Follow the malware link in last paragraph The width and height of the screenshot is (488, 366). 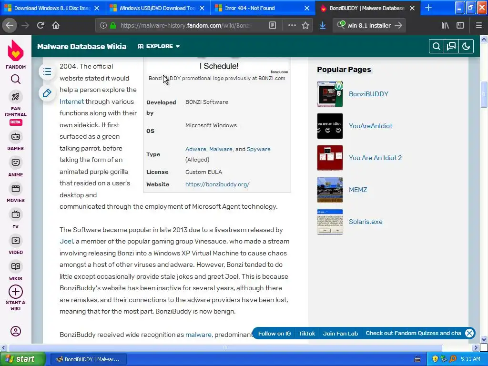point(198,335)
